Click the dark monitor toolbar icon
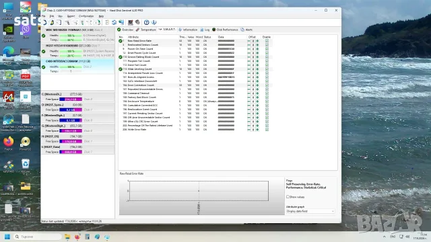 pyautogui.click(x=131, y=22)
